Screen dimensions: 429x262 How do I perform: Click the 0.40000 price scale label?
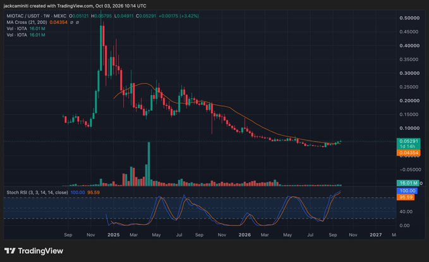coord(409,45)
